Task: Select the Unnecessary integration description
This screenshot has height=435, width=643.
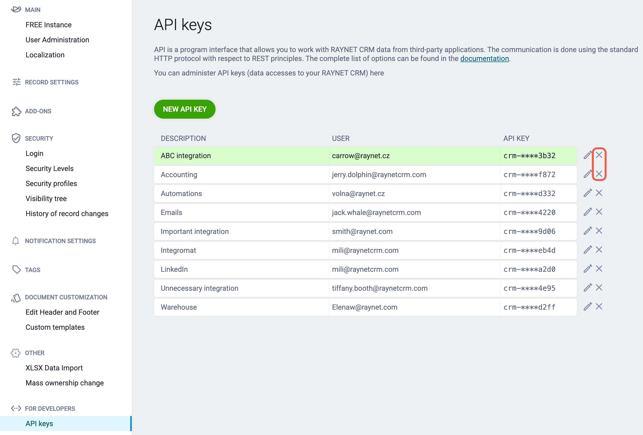Action: click(199, 288)
